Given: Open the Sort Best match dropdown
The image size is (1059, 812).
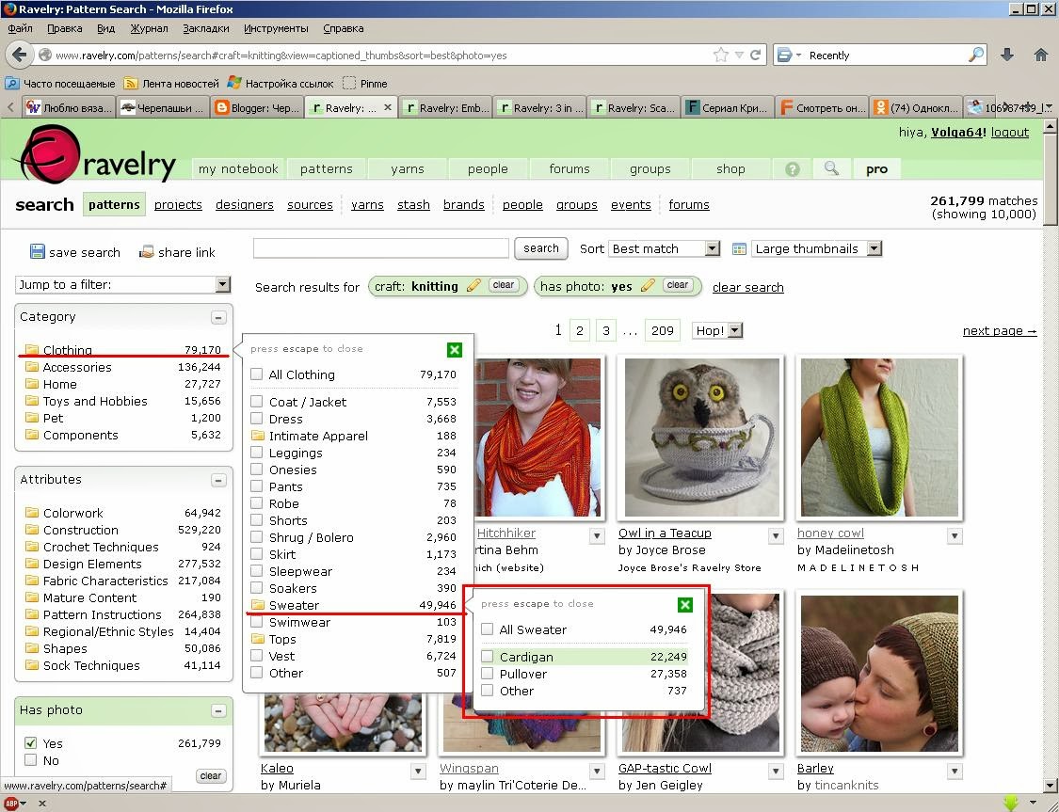Looking at the screenshot, I should (x=664, y=249).
